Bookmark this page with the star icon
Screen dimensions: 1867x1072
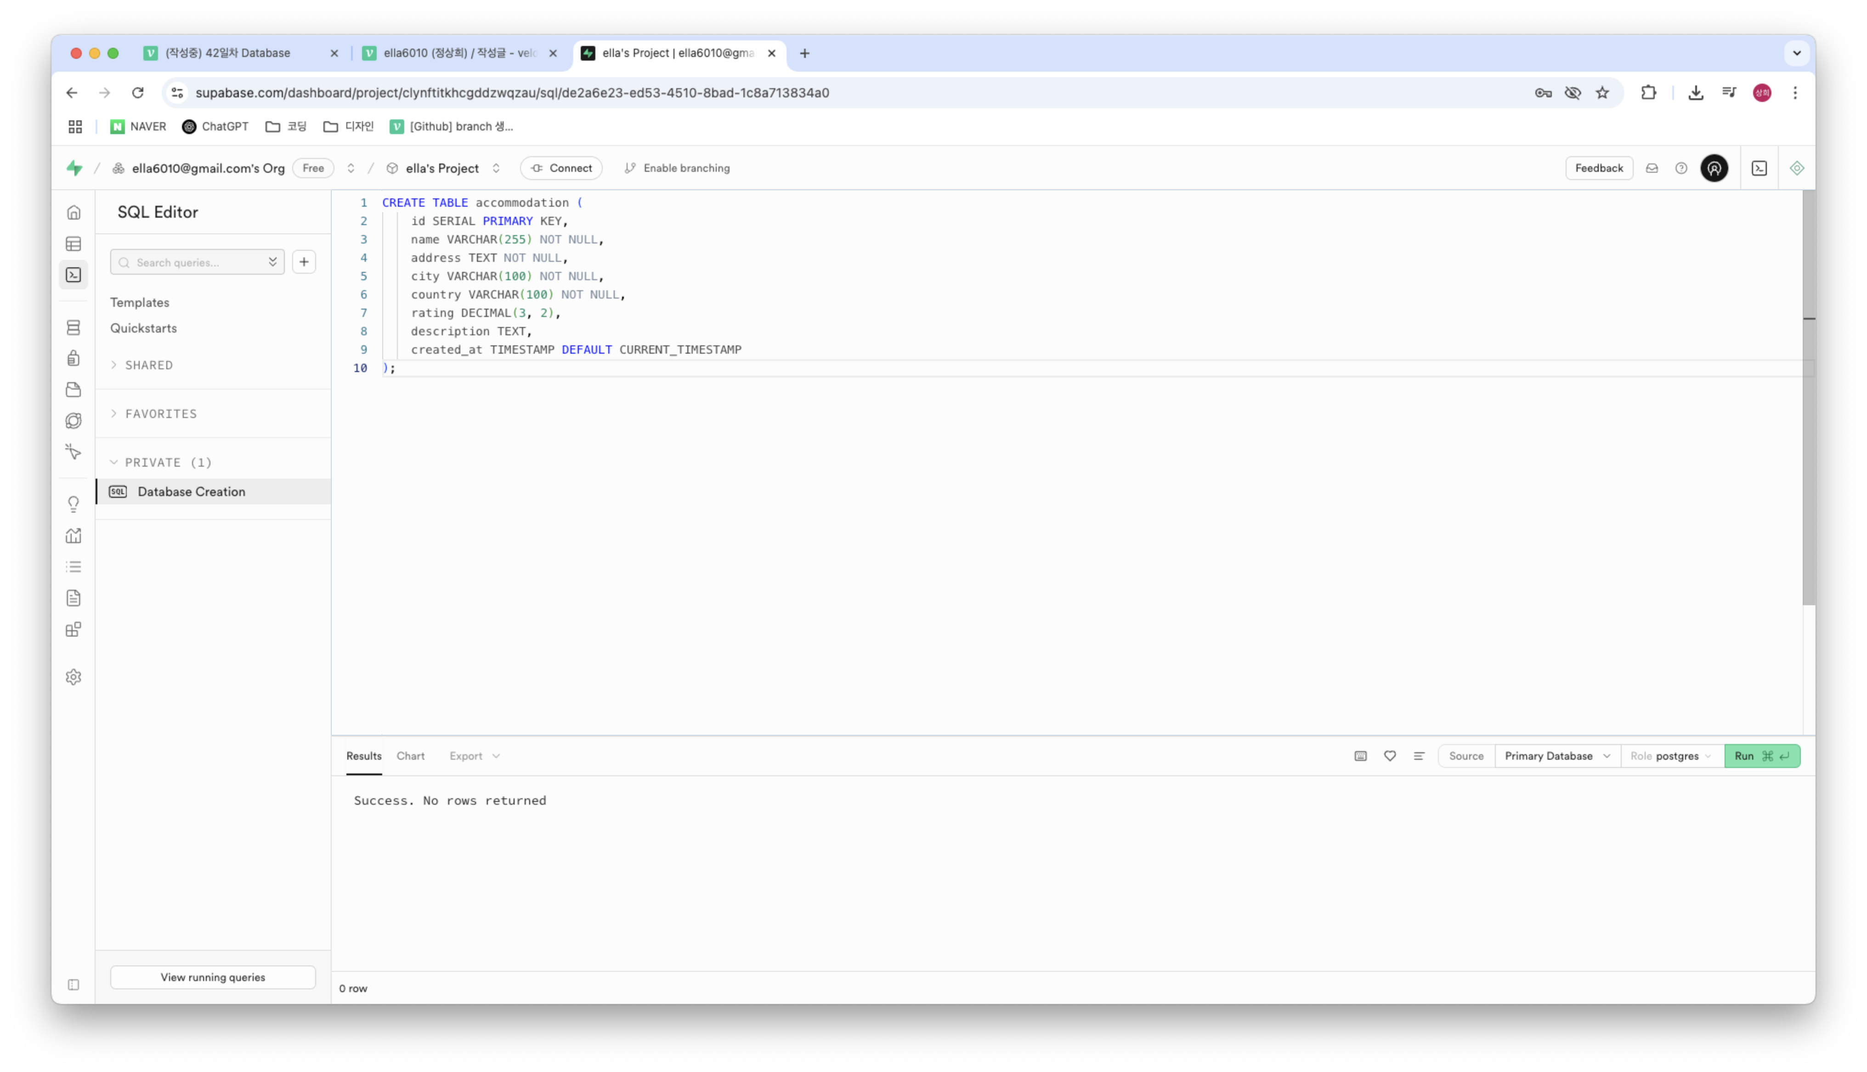1602,93
